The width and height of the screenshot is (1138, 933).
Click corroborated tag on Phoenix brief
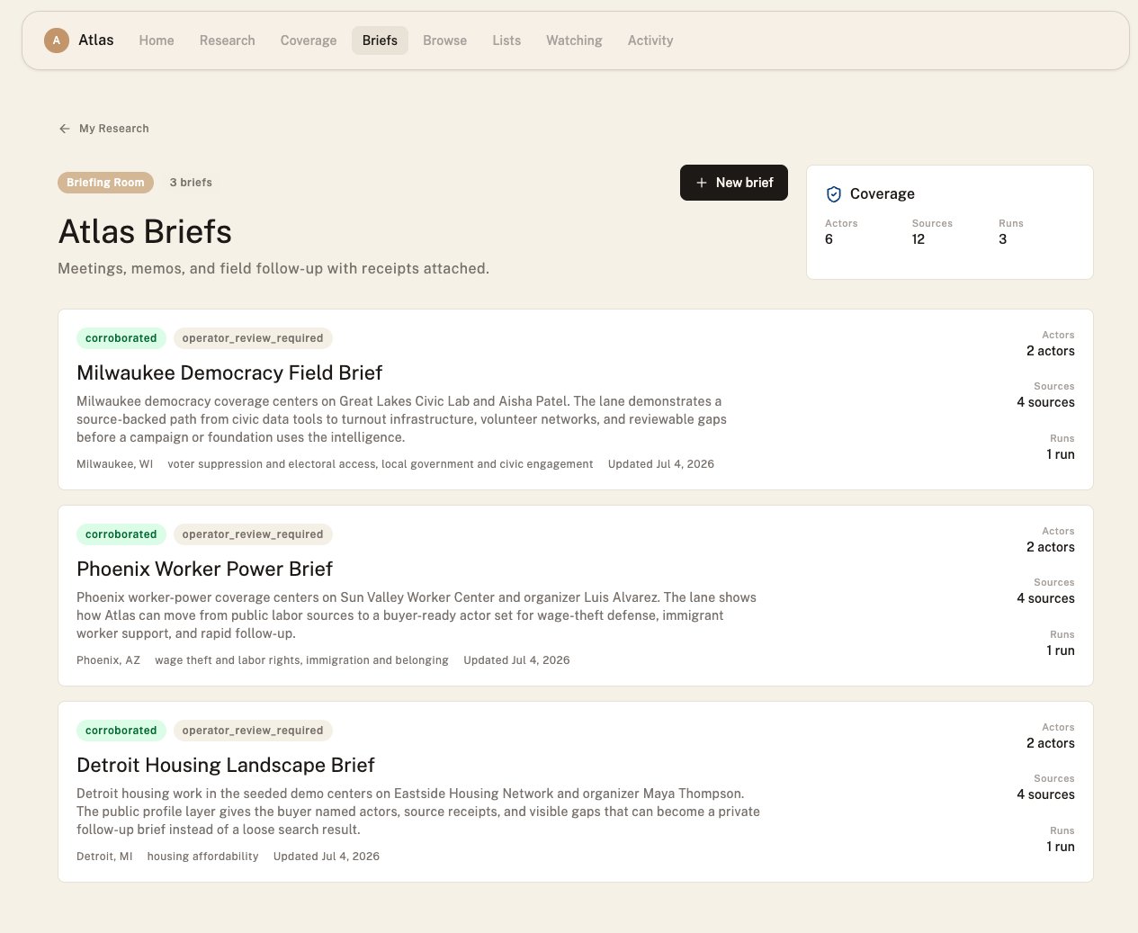[x=121, y=534]
